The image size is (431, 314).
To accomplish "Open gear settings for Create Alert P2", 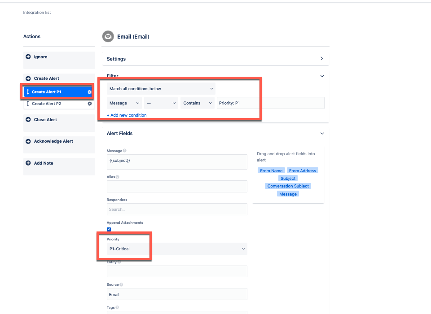I will click(90, 104).
